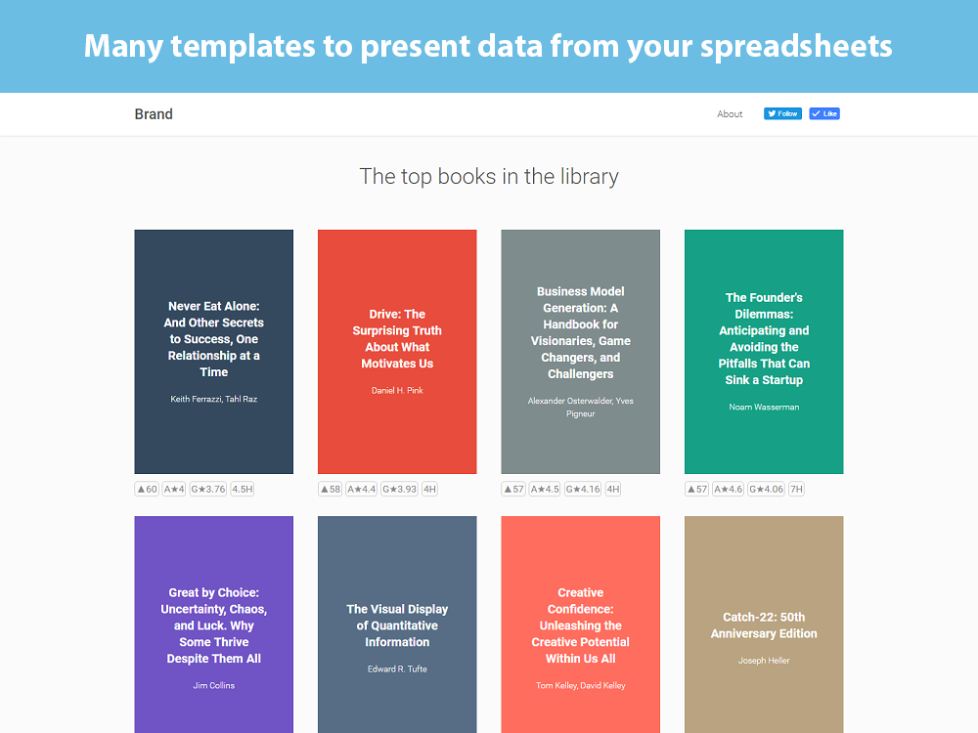Open The Founder's Dilemmas book card
Viewport: 978px width, 733px height.
click(764, 352)
